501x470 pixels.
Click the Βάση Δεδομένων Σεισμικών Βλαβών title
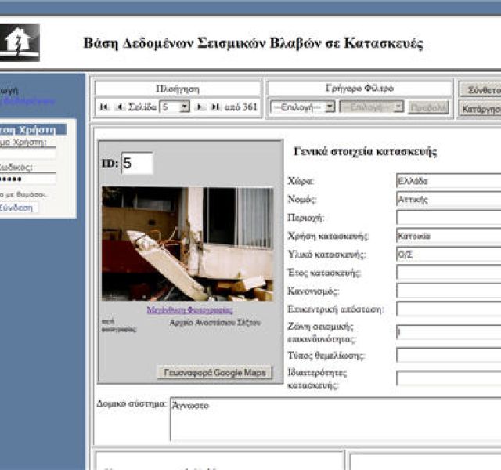(253, 43)
